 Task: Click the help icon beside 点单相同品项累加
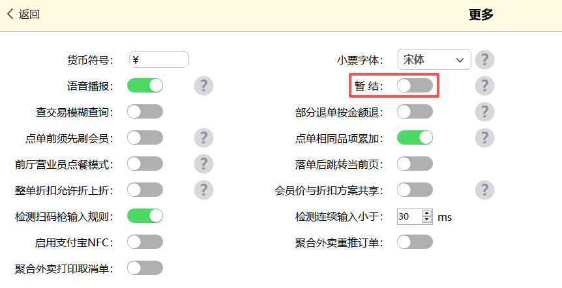click(484, 137)
